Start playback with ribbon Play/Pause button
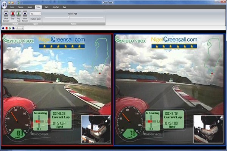227x151 pixels. (x=19, y=16)
